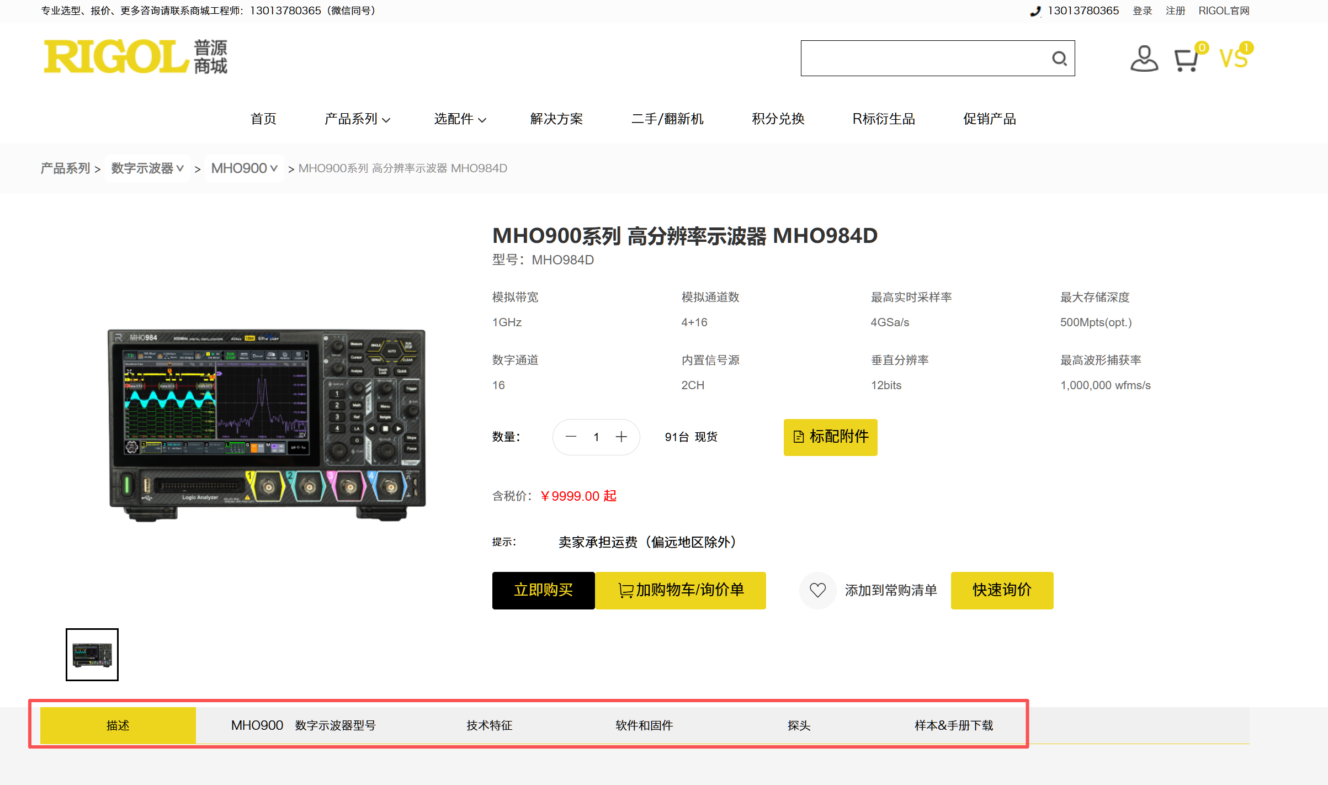Screen dimensions: 1328x785
Task: Click the 4GSa/s sample rate value
Action: (x=890, y=322)
